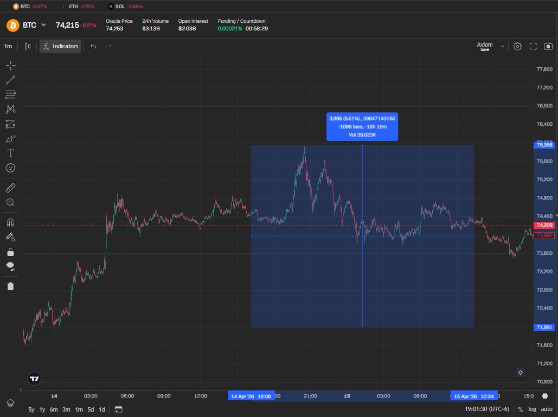Open the go to date calendar
Image resolution: width=558 pixels, height=417 pixels.
click(x=119, y=409)
